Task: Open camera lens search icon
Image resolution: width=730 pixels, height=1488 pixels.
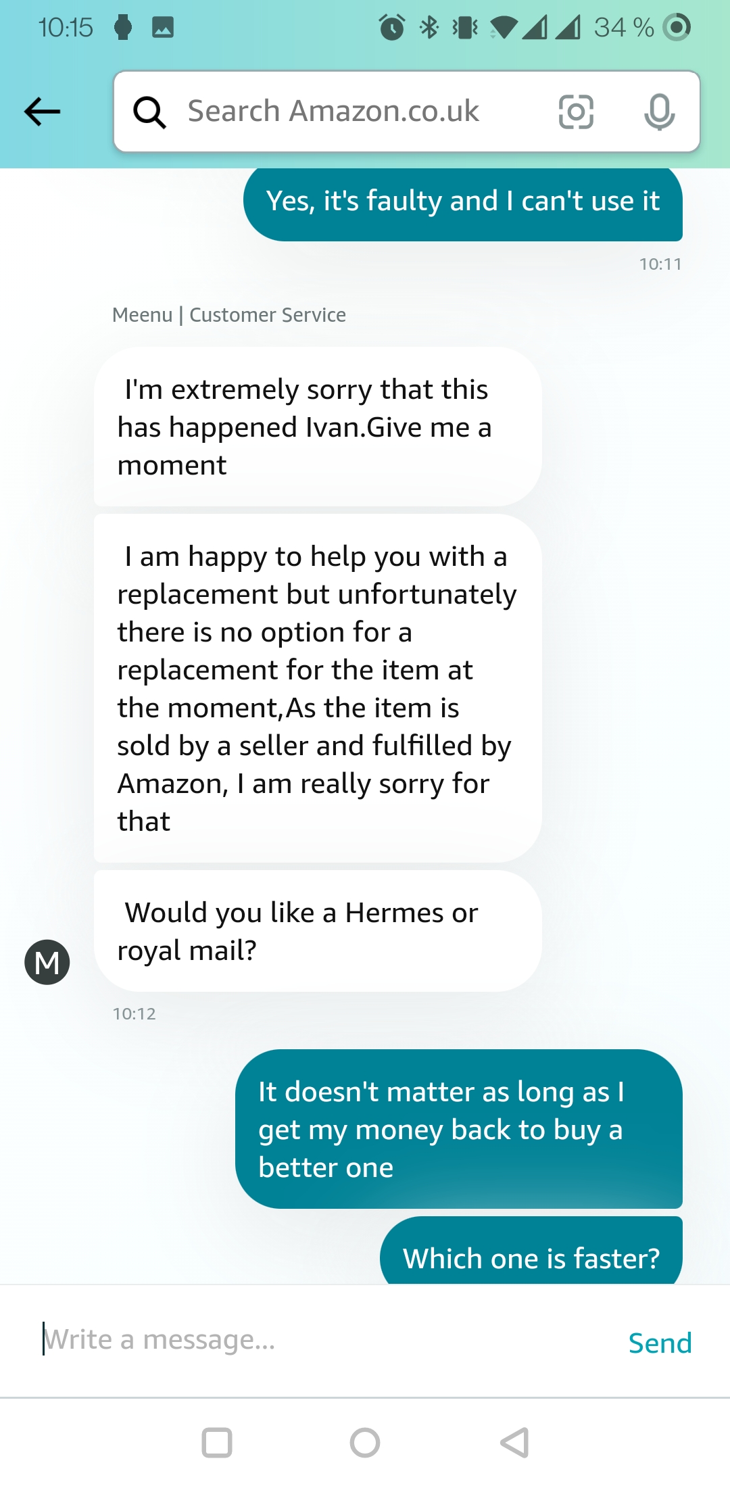Action: pos(576,112)
